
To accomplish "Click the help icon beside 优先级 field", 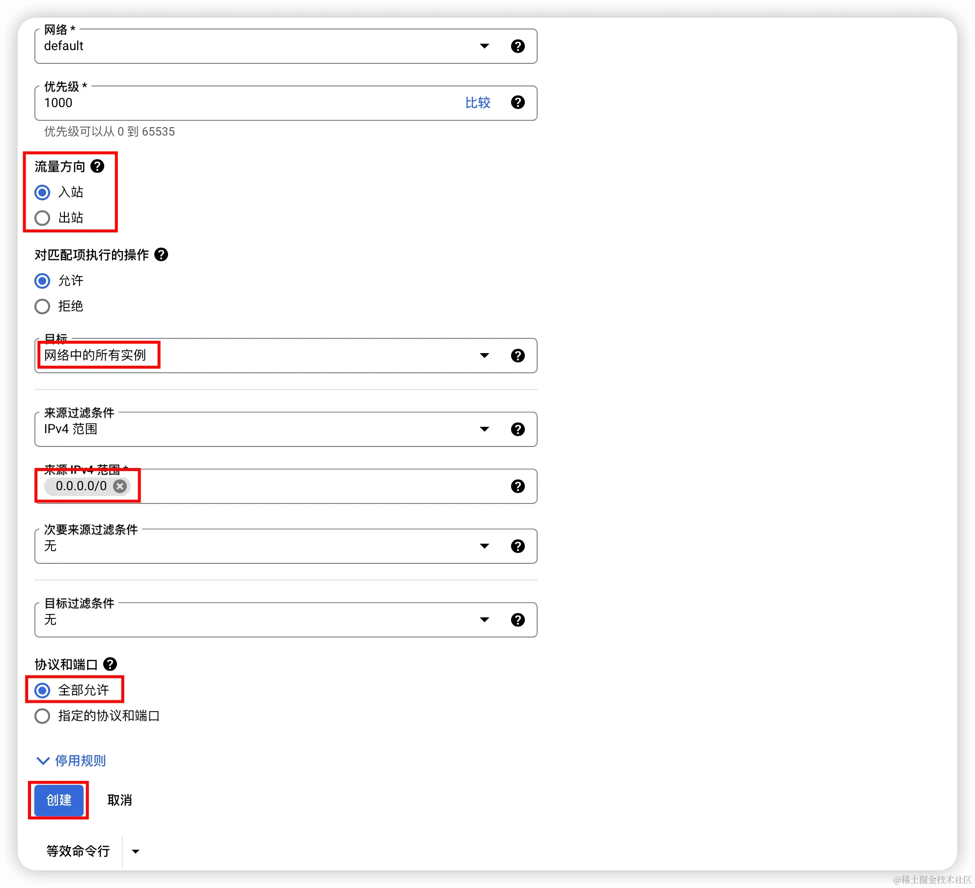I will pos(518,103).
